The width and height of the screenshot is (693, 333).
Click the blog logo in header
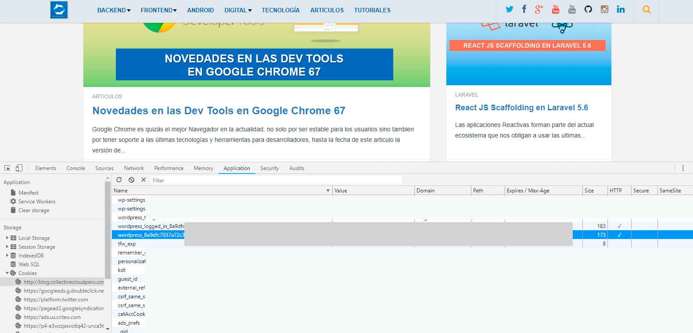click(x=59, y=10)
